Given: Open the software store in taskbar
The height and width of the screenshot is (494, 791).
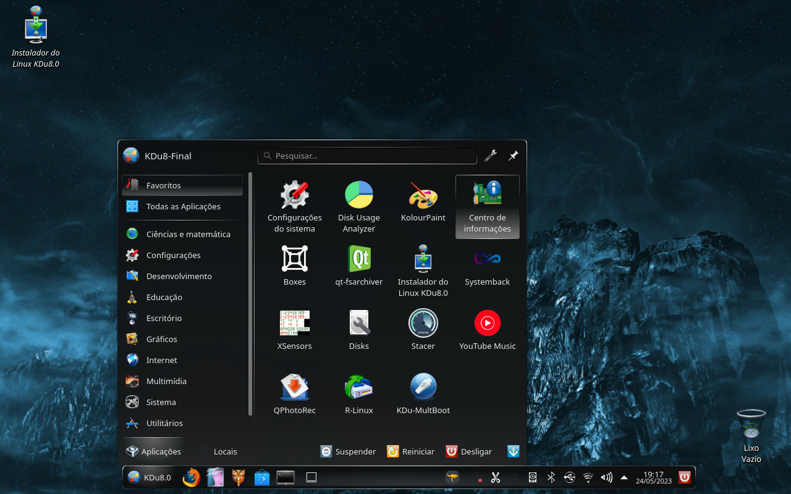Looking at the screenshot, I should point(262,477).
